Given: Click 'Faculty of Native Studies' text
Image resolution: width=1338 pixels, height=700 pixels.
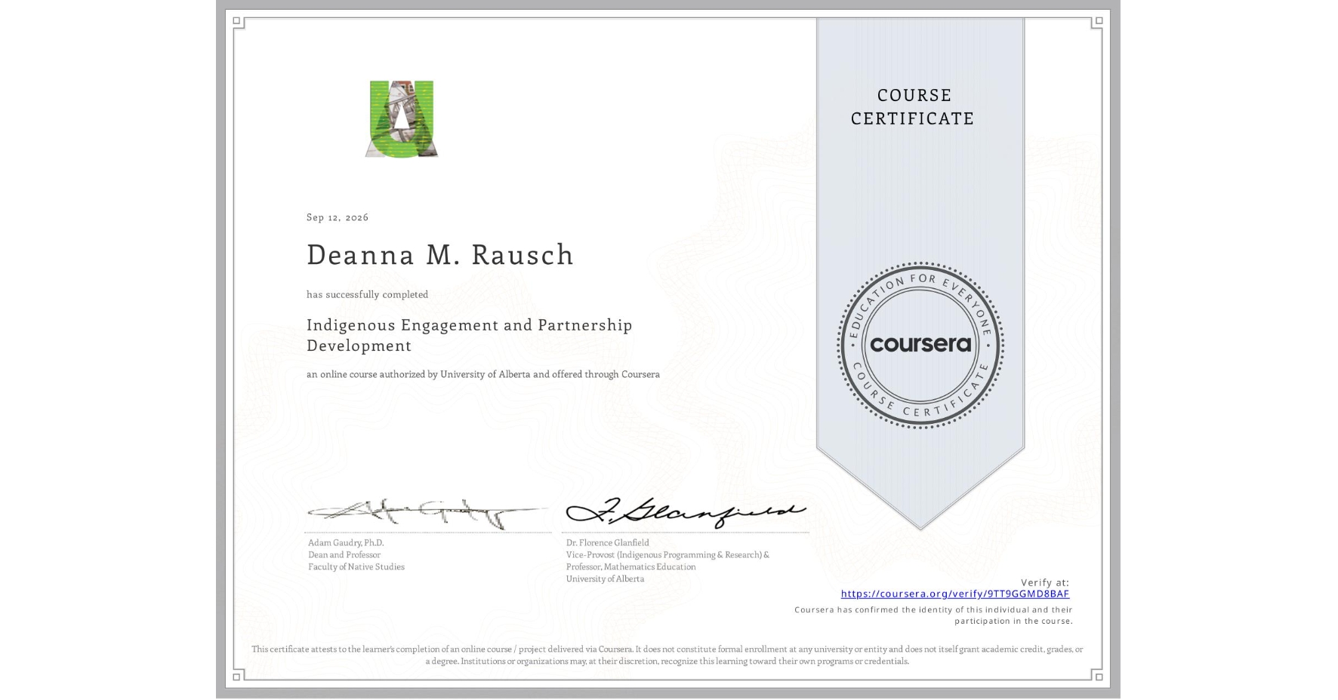Looking at the screenshot, I should pyautogui.click(x=356, y=566).
